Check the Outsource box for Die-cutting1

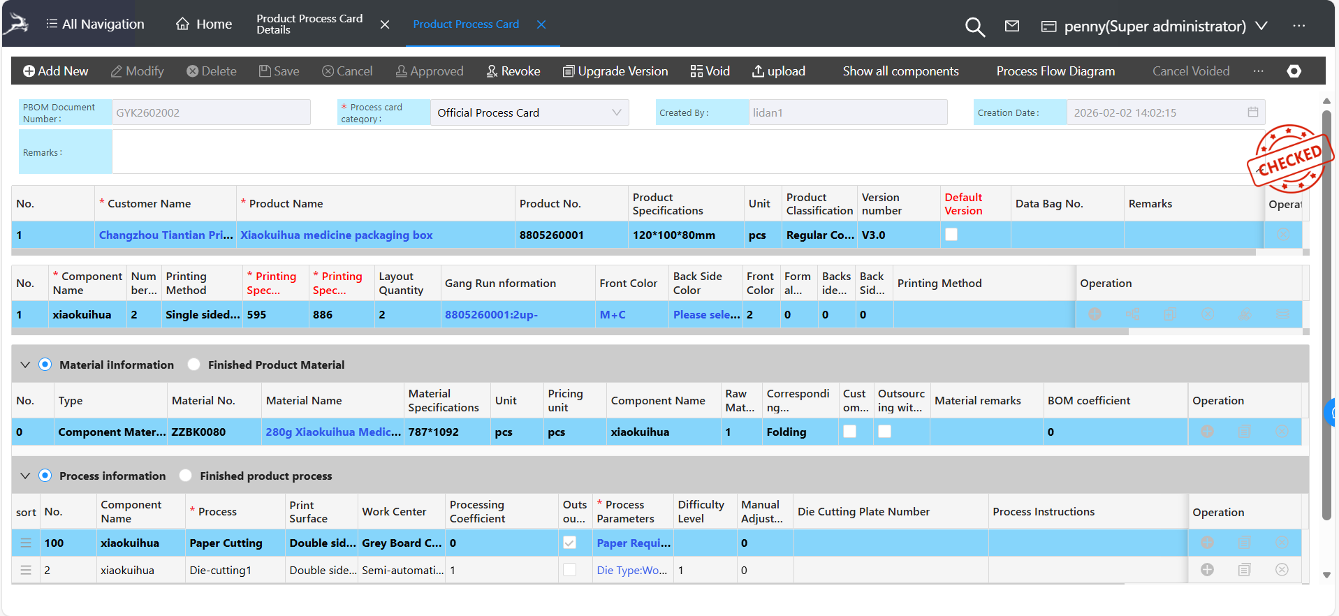pos(570,570)
